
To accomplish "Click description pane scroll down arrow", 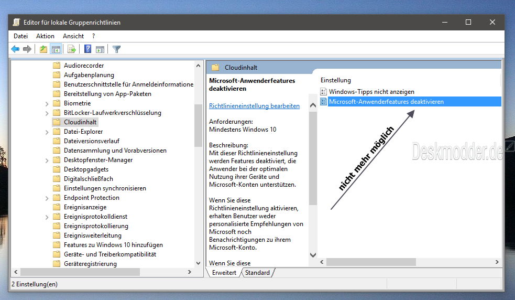I will (x=313, y=255).
